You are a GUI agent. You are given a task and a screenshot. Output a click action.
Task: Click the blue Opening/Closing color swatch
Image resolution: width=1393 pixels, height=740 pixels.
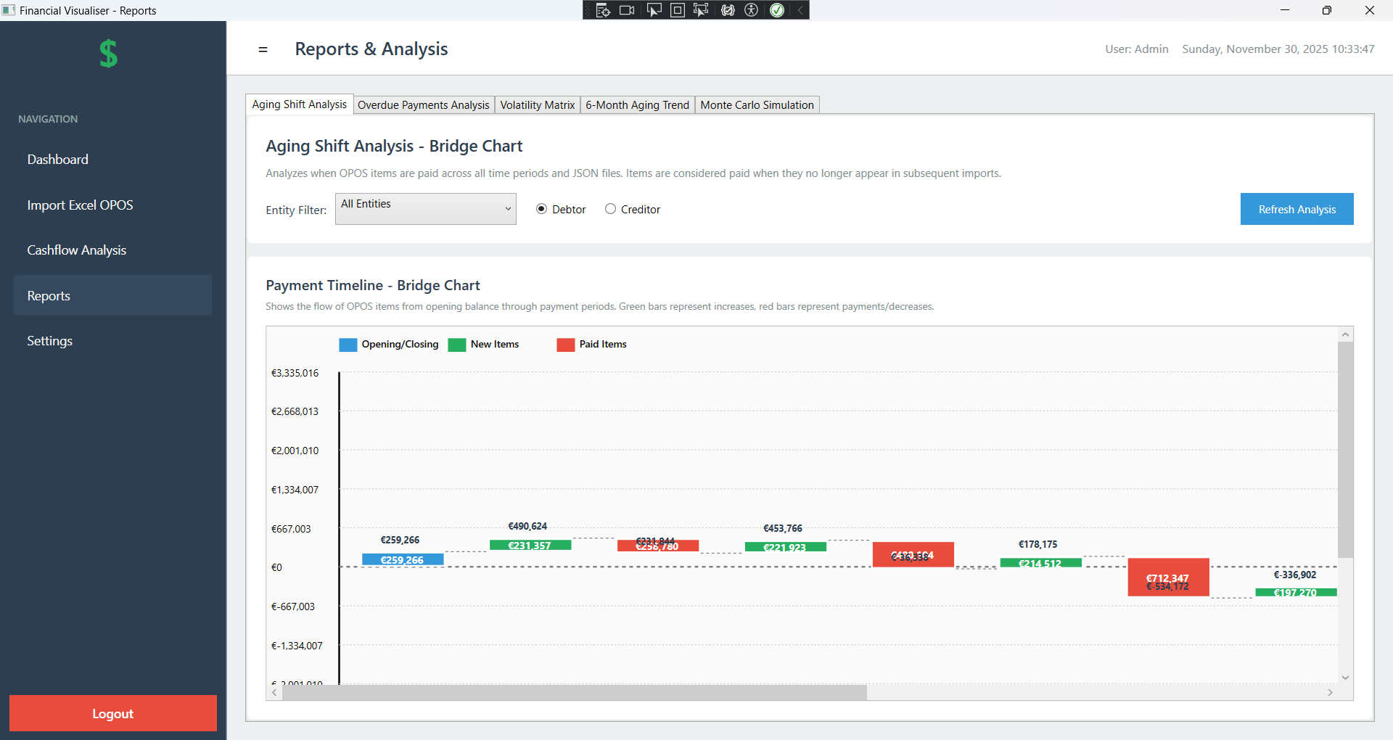pos(348,344)
